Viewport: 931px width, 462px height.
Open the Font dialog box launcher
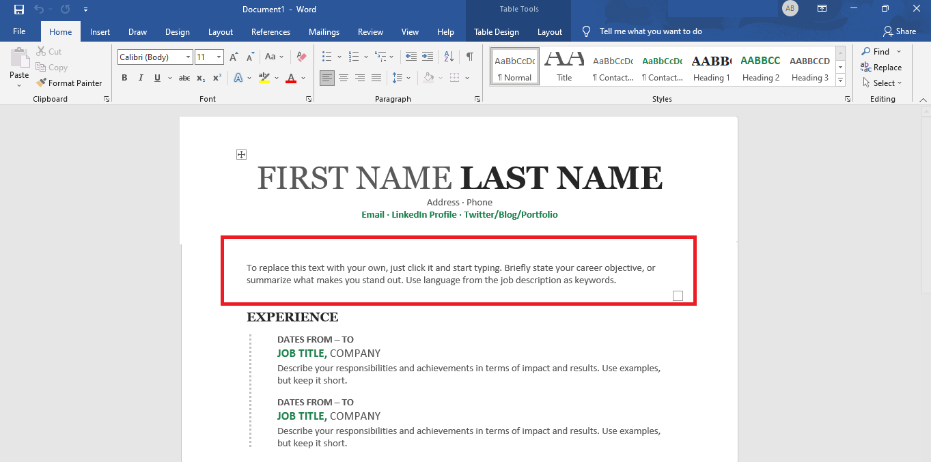[308, 99]
